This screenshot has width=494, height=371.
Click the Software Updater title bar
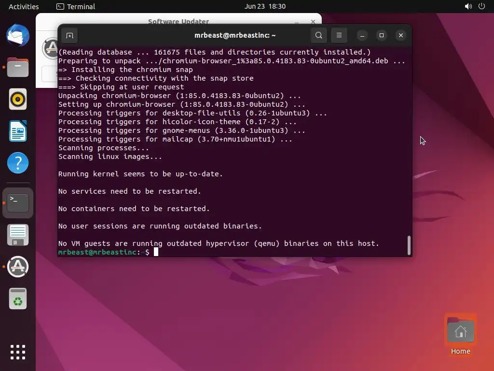coord(178,21)
